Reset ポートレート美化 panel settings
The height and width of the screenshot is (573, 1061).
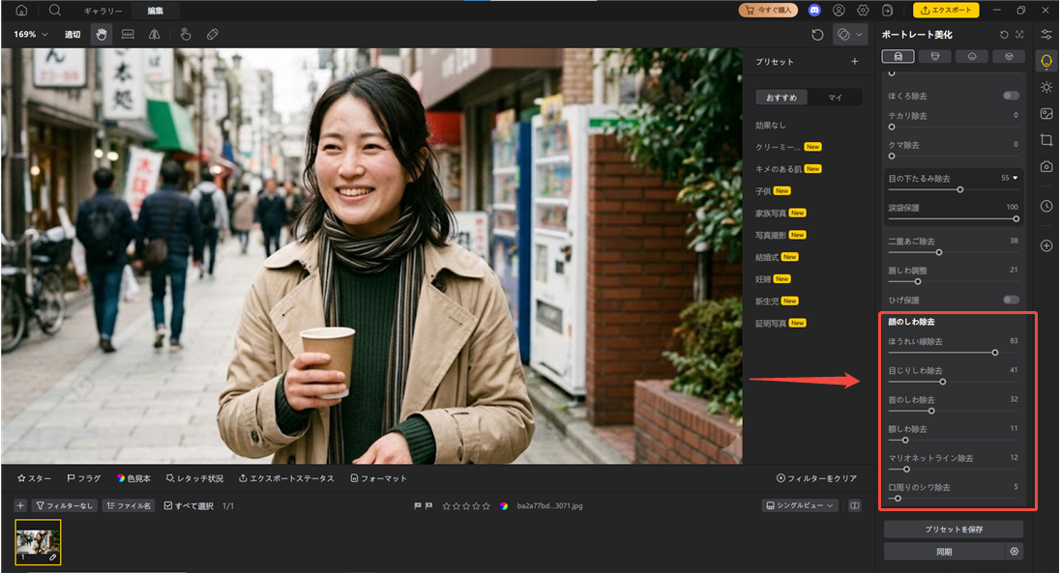point(1004,35)
